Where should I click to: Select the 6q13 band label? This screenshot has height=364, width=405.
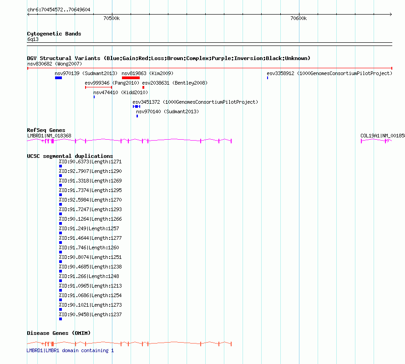[33, 39]
